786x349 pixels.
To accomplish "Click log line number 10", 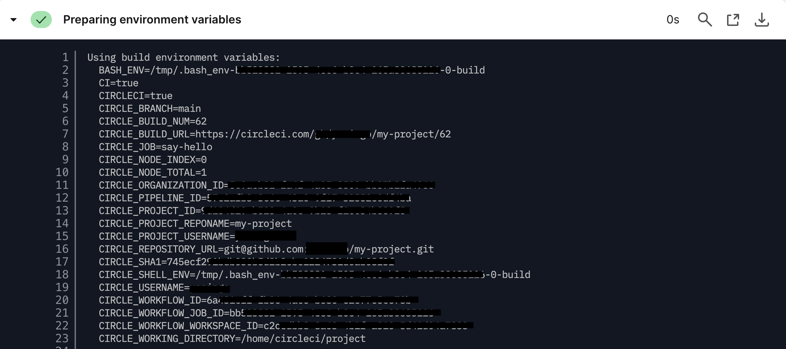I will coord(62,172).
